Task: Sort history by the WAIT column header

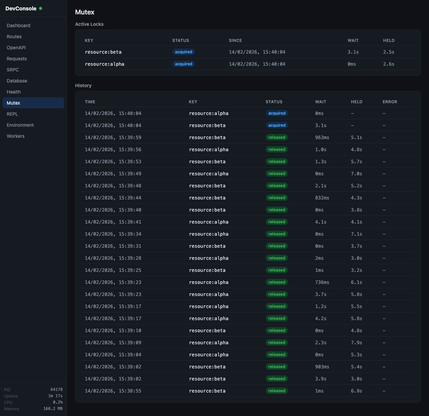Action: click(320, 102)
